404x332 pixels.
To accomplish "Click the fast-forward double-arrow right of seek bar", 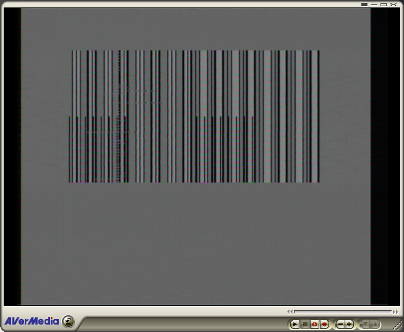I will coord(396,312).
